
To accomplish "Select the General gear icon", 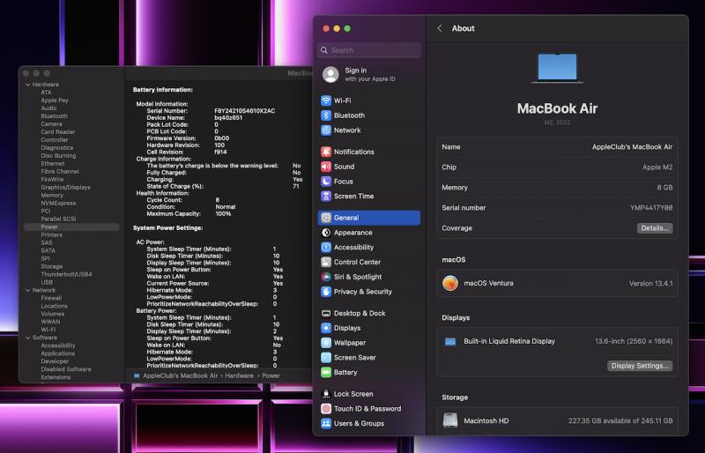I will tap(326, 218).
